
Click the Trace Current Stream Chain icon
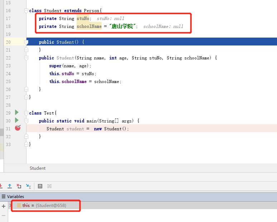point(49,186)
